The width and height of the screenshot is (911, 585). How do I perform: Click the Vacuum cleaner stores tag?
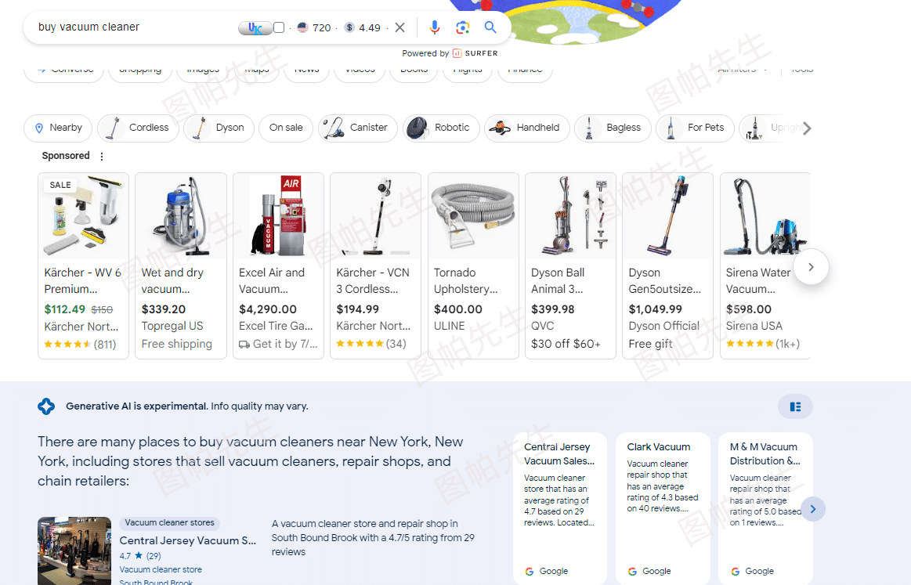pos(170,523)
